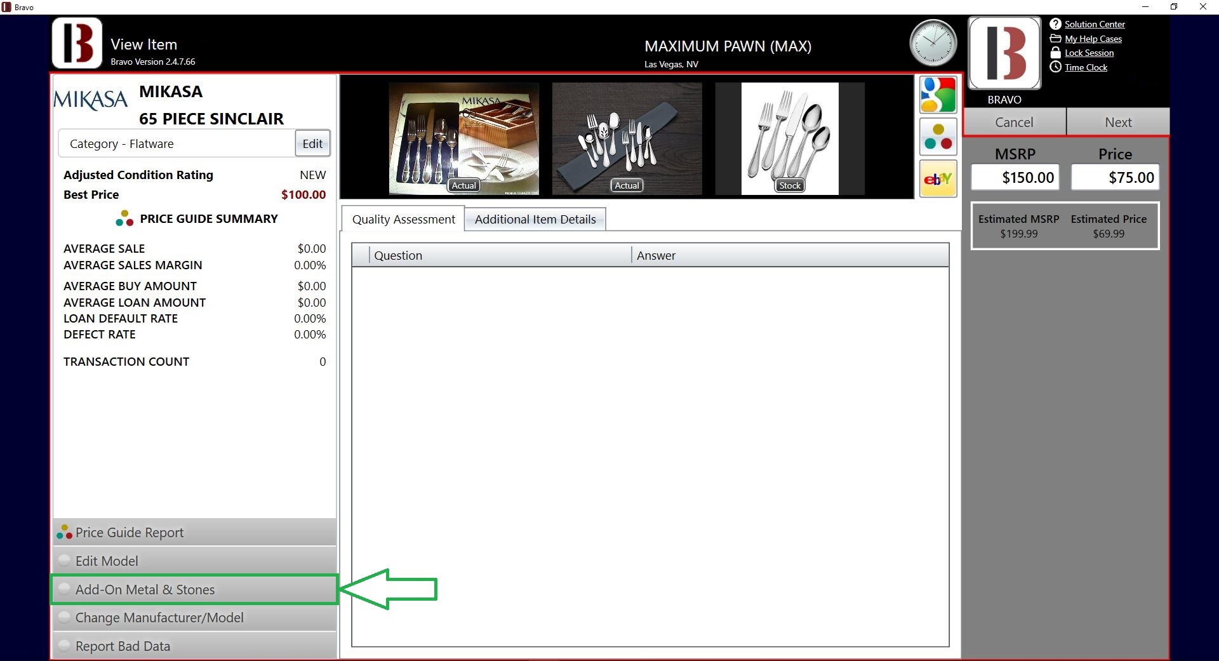Click the Estimated Price $69.99 value

[x=1109, y=234]
